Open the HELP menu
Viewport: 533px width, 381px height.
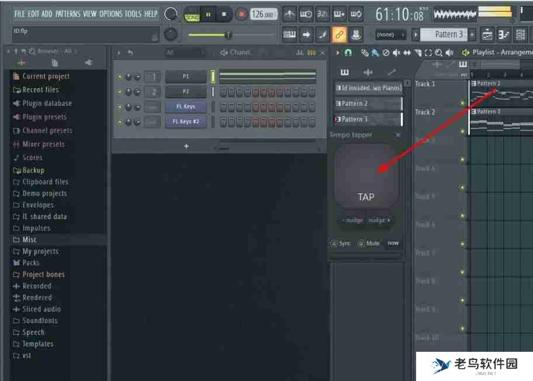(151, 14)
